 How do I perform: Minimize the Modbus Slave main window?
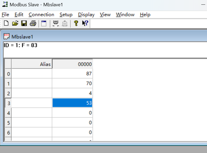click(203, 5)
